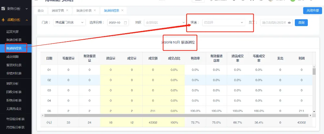This screenshot has width=324, height=134.
Task: Select 运营大屏 in the sidebar
Action: [13, 32]
